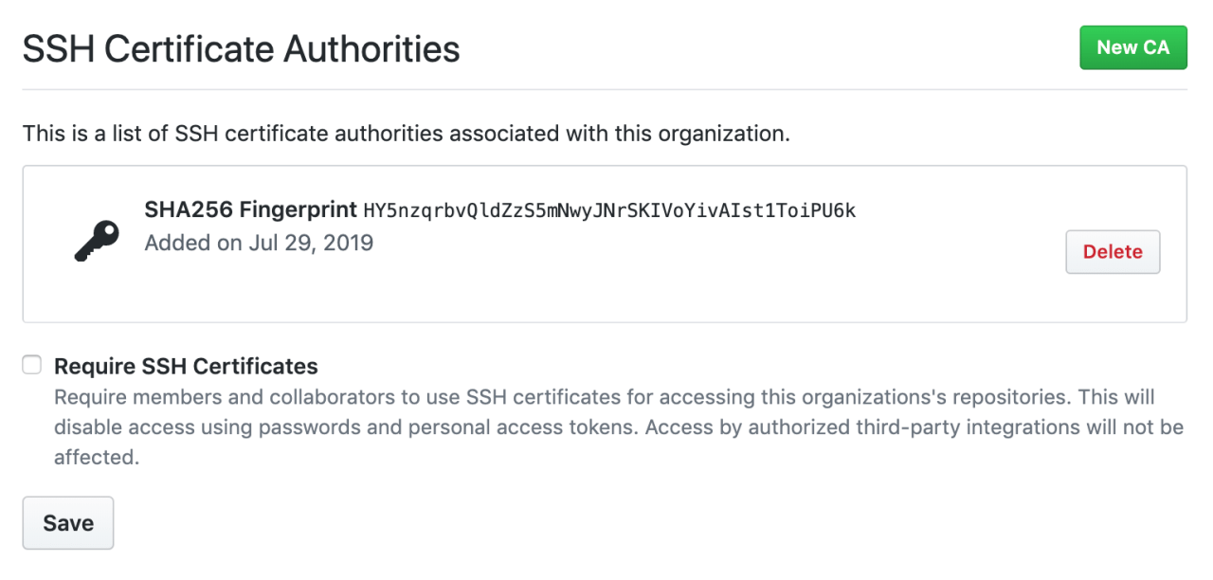
Task: Click the green New CA button
Action: click(x=1133, y=46)
